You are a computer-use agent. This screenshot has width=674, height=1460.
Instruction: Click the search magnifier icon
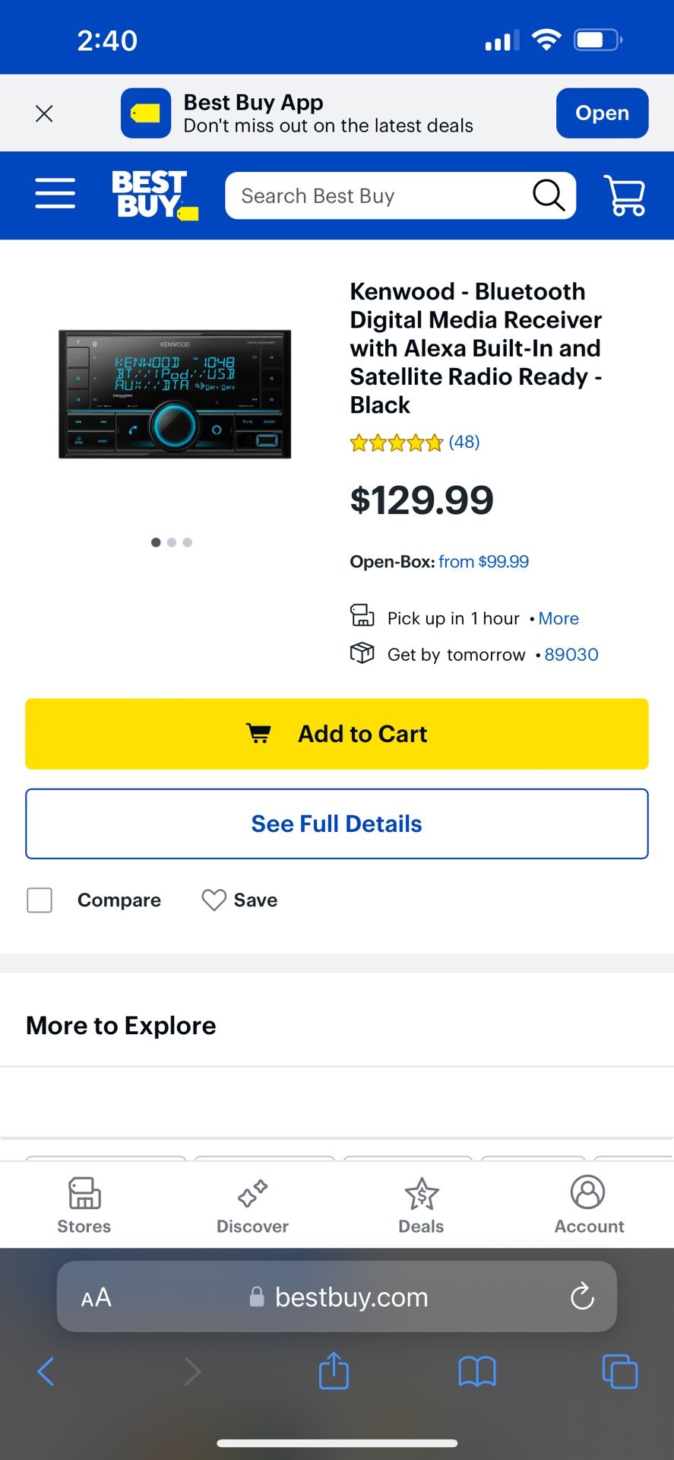click(549, 195)
